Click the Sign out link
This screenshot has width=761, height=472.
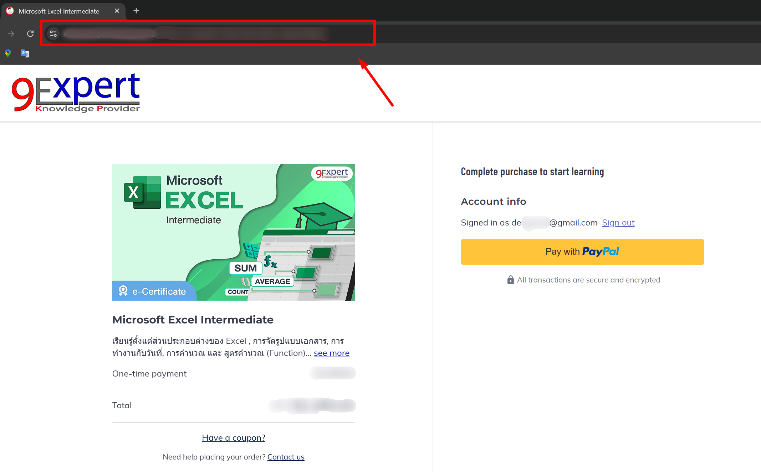pyautogui.click(x=618, y=223)
